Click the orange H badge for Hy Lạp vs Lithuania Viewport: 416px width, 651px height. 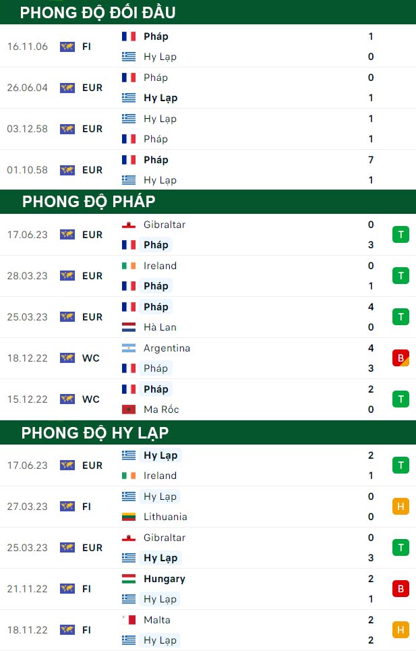[x=400, y=506]
